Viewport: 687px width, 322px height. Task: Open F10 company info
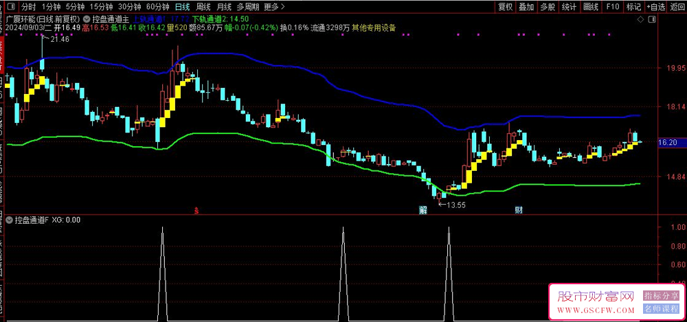(x=613, y=7)
